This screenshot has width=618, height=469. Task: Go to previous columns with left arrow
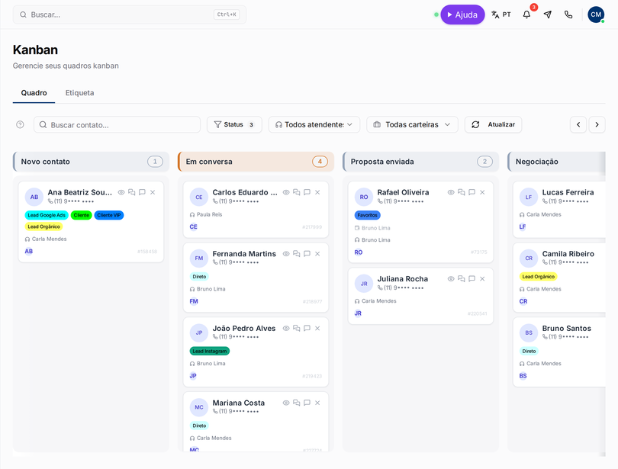578,124
